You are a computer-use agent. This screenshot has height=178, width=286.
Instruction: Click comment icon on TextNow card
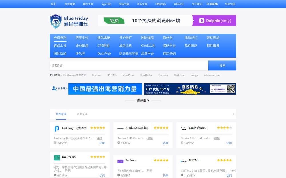(119, 175)
